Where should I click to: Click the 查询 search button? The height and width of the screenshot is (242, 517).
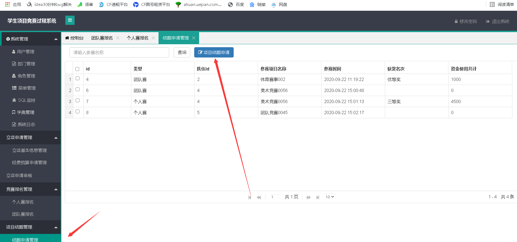182,52
